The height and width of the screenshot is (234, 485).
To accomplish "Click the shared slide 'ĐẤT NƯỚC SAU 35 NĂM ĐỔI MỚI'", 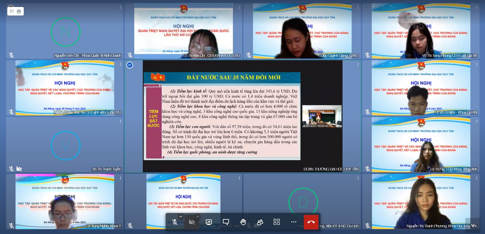I will [x=222, y=116].
